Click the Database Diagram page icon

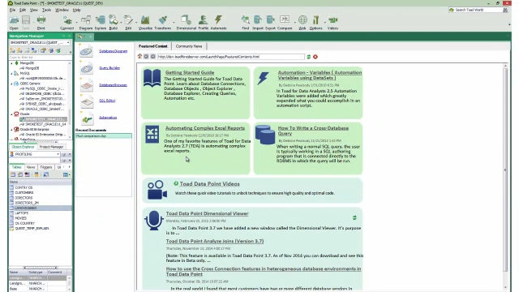coord(87,51)
